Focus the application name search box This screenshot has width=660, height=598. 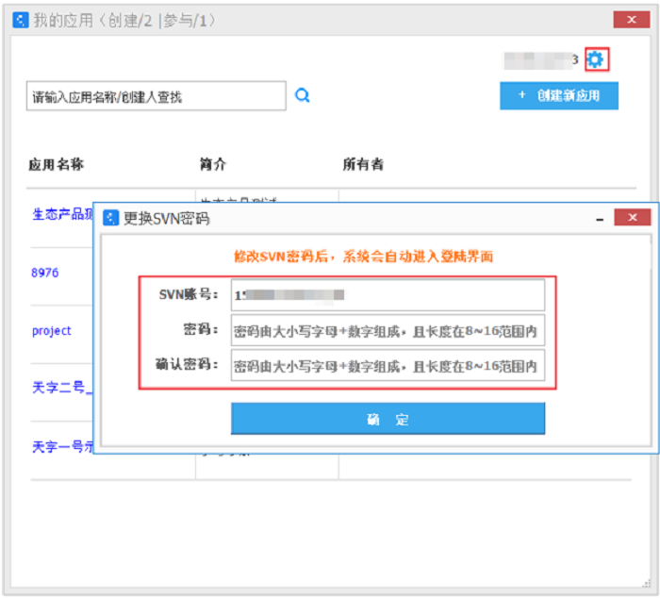point(156,96)
